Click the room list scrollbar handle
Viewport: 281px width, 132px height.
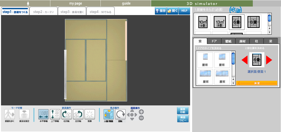pos(269,18)
